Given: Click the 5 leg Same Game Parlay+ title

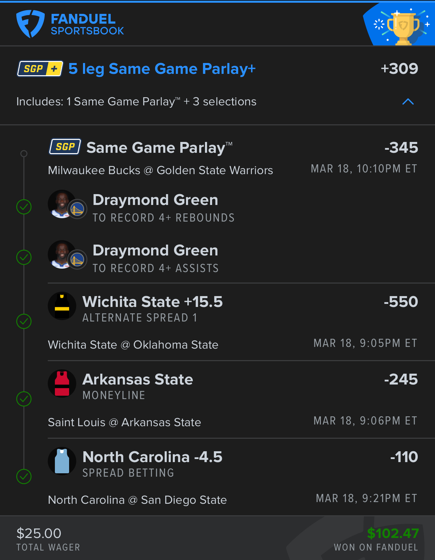Looking at the screenshot, I should [162, 69].
